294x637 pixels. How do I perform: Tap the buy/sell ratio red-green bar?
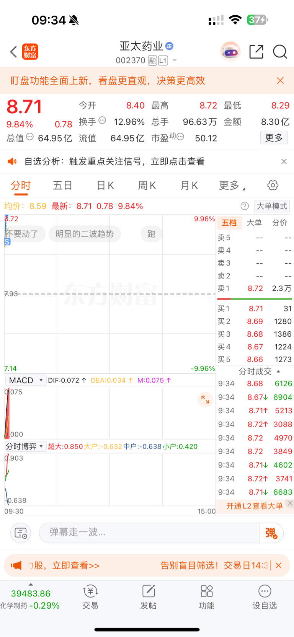point(255,299)
